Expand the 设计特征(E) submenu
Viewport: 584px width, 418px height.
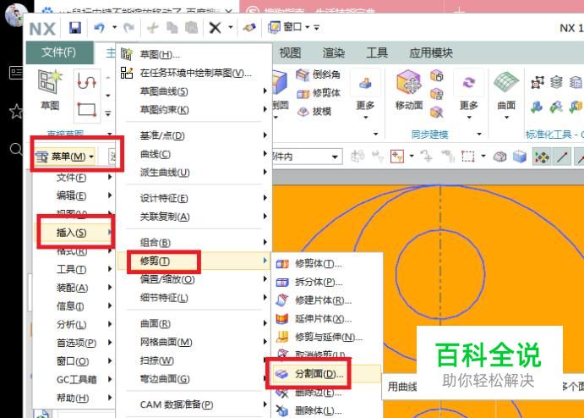coord(194,198)
